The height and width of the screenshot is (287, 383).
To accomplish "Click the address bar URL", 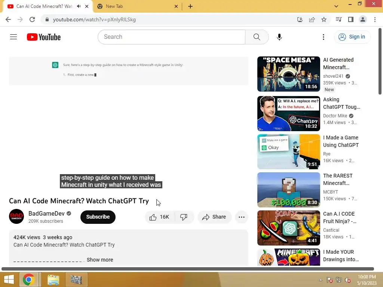I will point(94,19).
